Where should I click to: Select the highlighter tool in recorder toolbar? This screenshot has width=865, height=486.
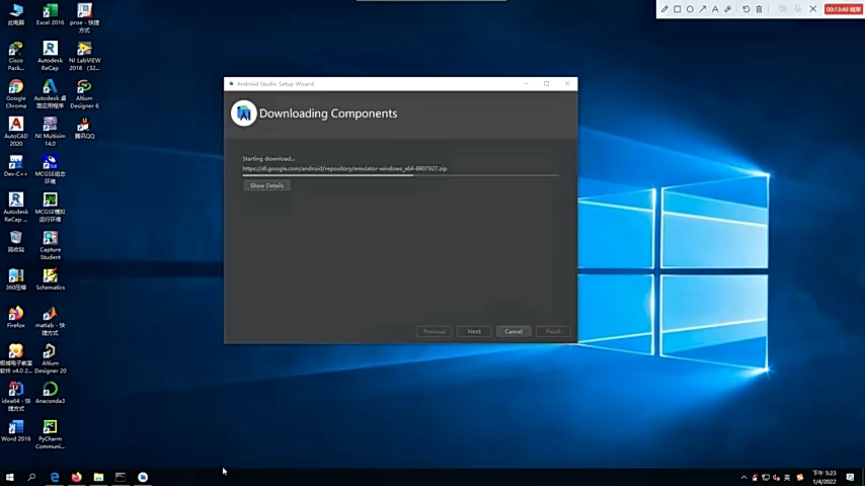pos(728,9)
